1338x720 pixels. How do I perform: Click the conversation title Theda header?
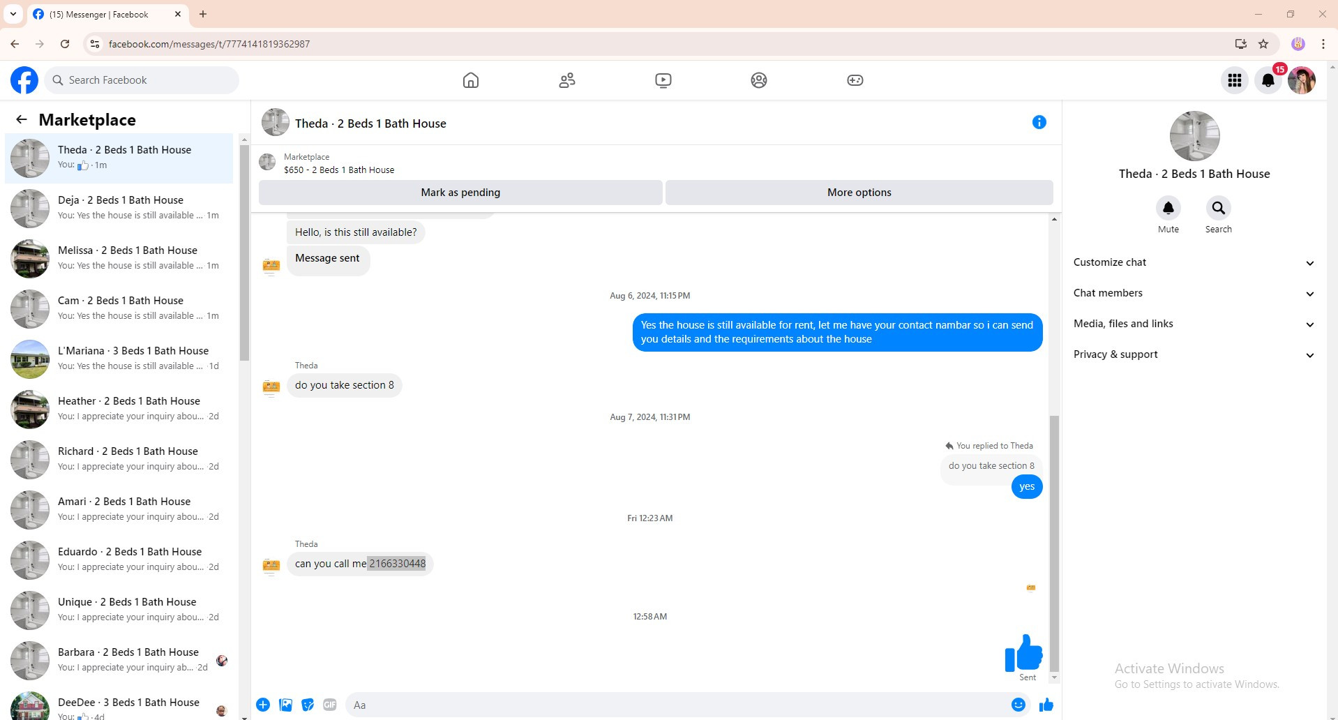[x=370, y=123]
